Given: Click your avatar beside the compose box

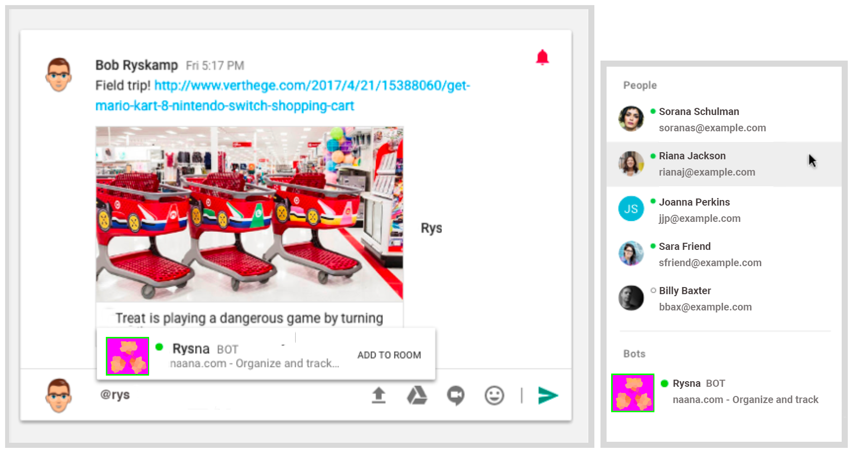Looking at the screenshot, I should (x=59, y=395).
